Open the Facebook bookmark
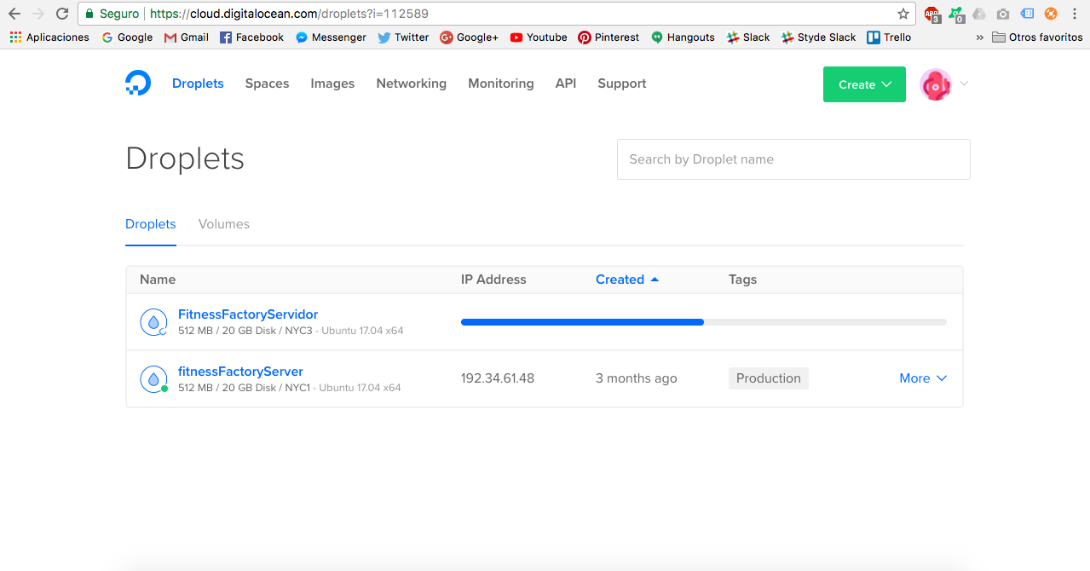The width and height of the screenshot is (1090, 571). pos(251,37)
